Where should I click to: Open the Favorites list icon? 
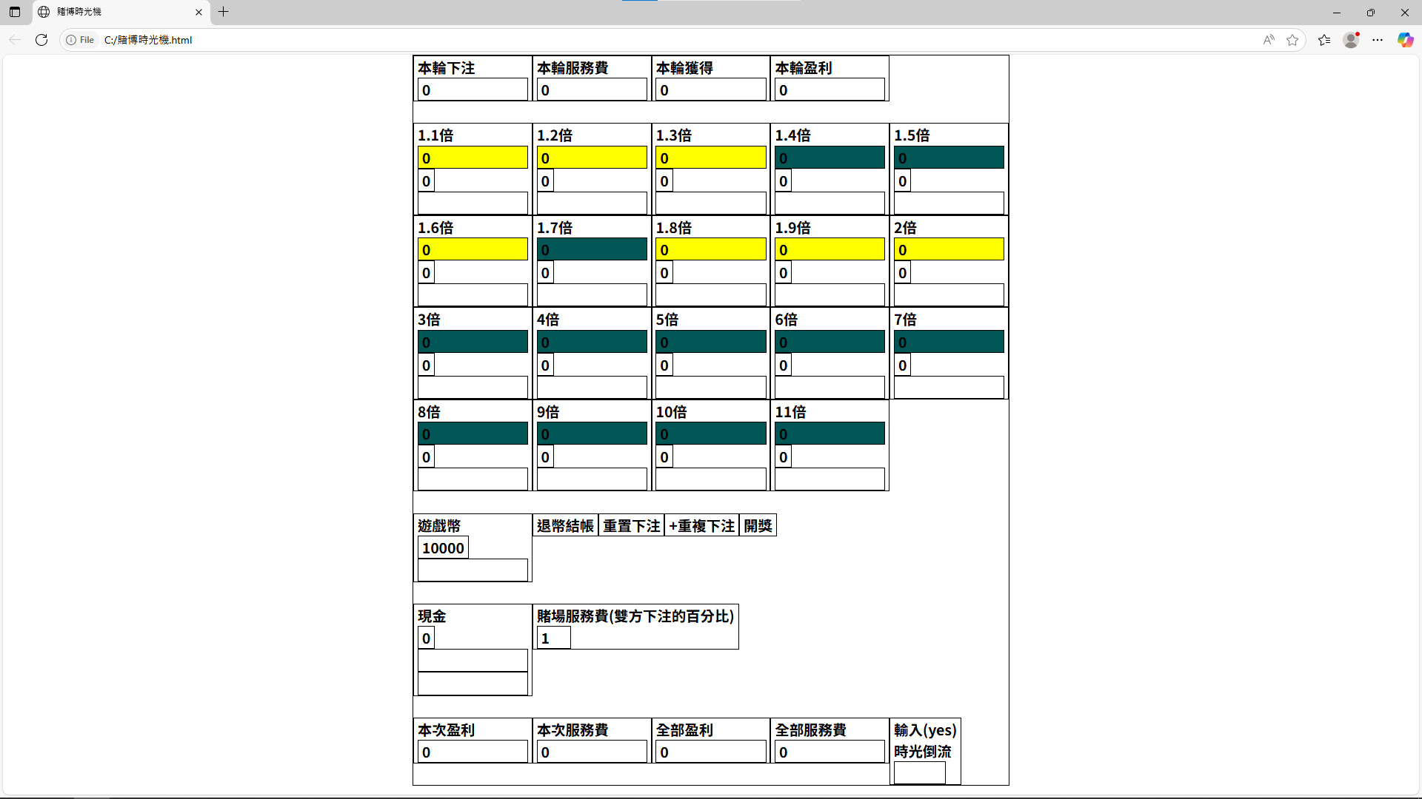(1324, 40)
